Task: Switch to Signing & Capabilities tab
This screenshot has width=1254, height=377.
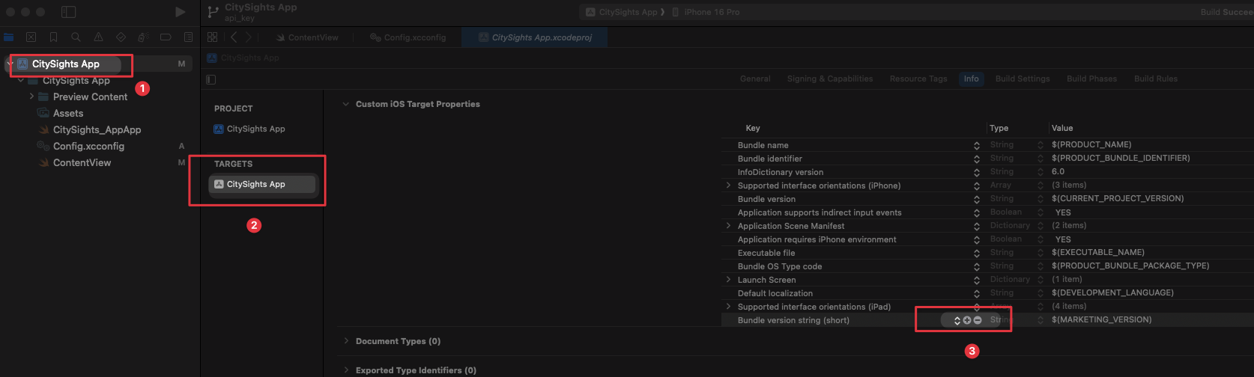Action: click(x=829, y=79)
